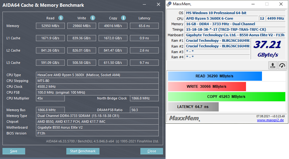Click the Write info icon in AIDA64

click(93, 18)
